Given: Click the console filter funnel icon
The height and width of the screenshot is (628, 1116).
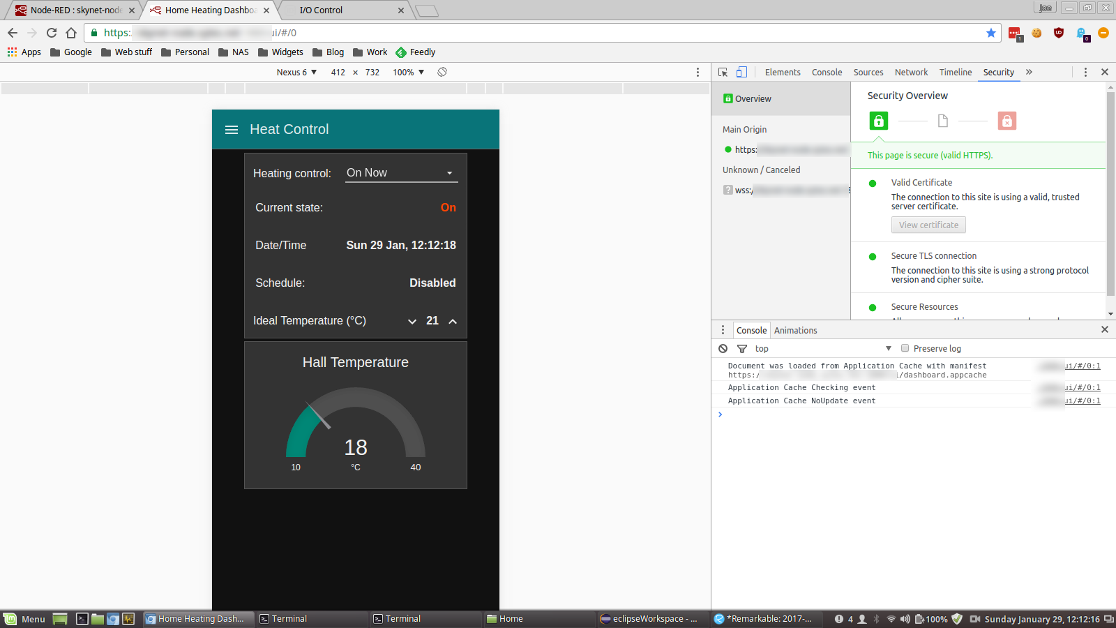Looking at the screenshot, I should pyautogui.click(x=742, y=348).
